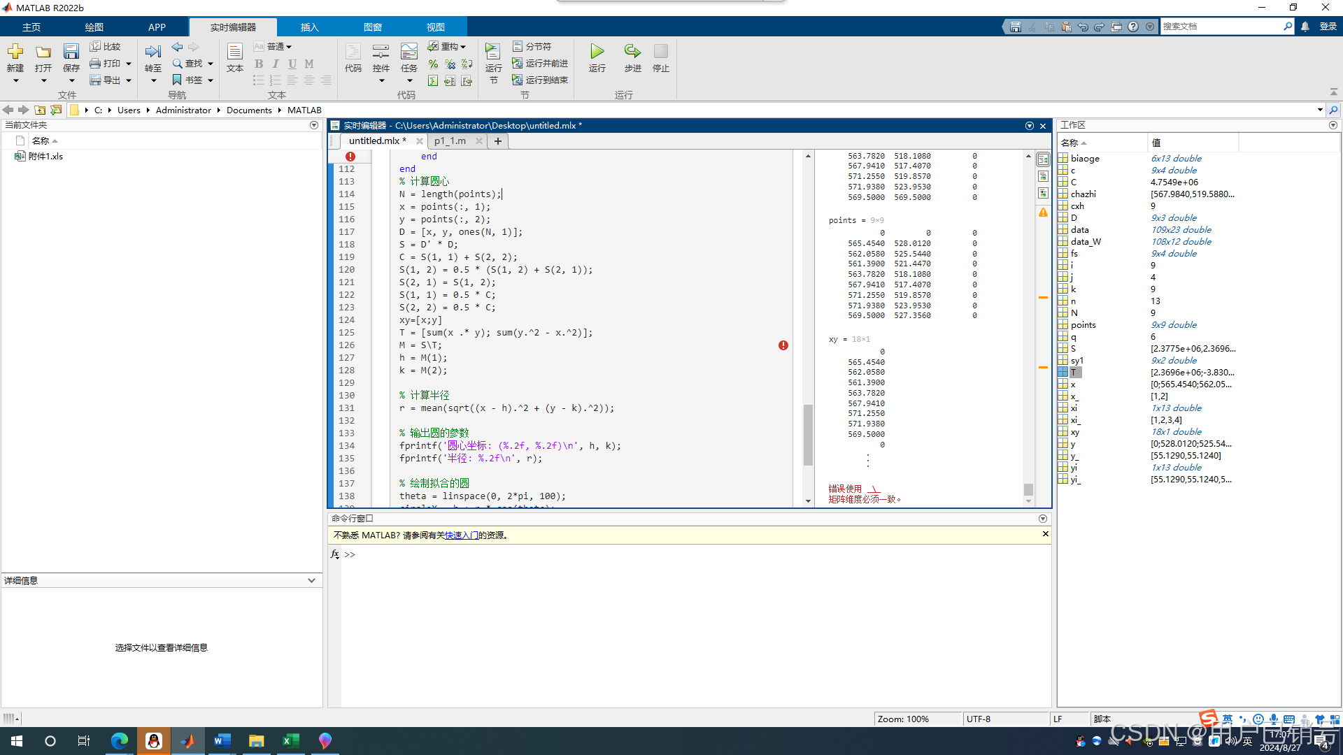Viewport: 1343px width, 755px height.
Task: Switch to the p1_1.m tab
Action: [x=450, y=141]
